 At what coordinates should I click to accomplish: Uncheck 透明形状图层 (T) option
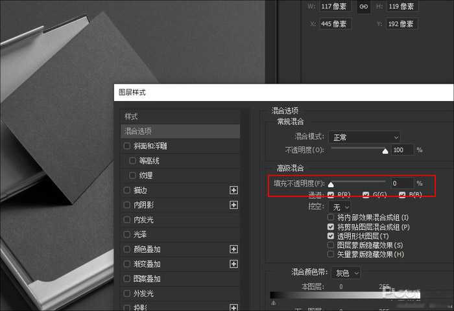point(331,236)
